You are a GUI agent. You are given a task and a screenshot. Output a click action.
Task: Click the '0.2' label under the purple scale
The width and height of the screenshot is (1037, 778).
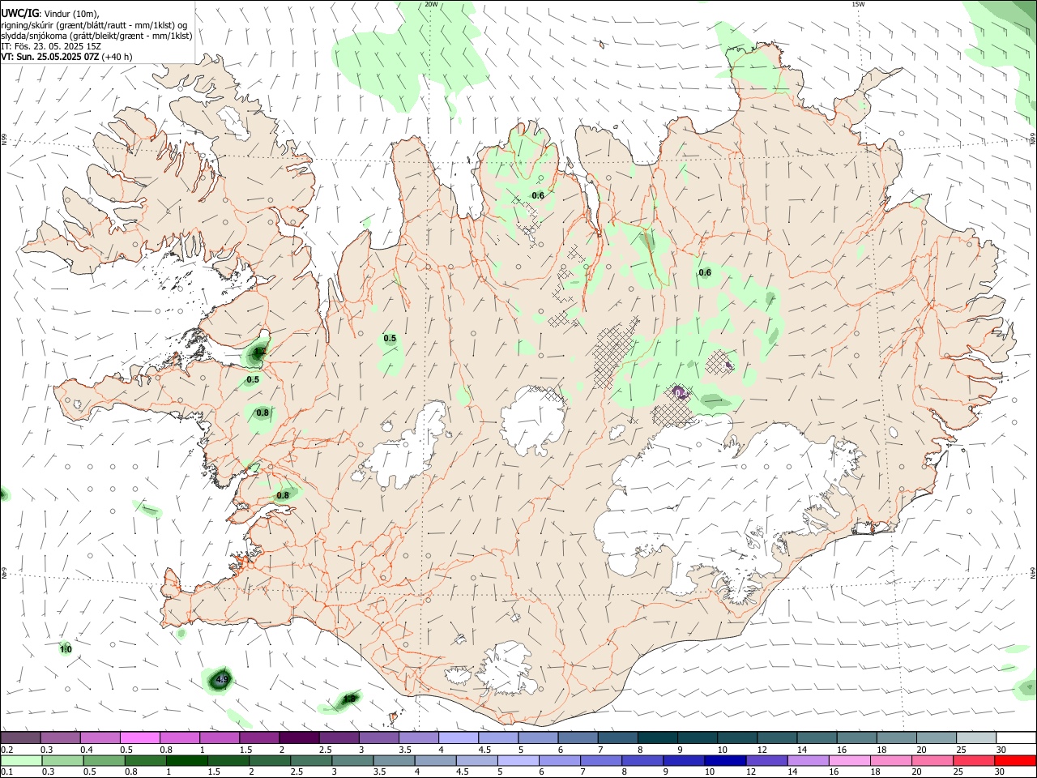[6, 750]
